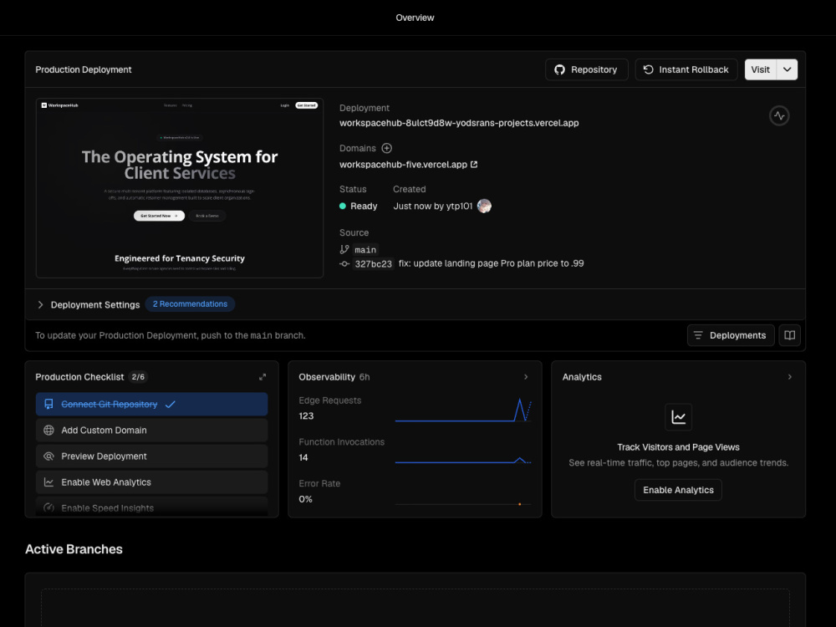The image size is (836, 627).
Task: Expand Deployment Settings chevron
Action: coord(40,305)
